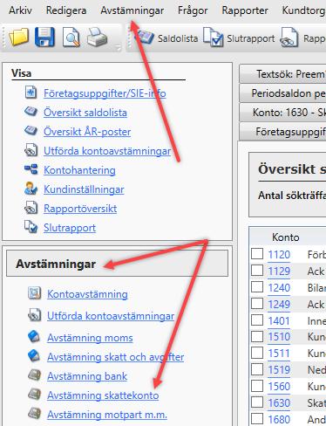Click the Avstämning skattekonto icon
The image size is (326, 426).
coord(34,394)
